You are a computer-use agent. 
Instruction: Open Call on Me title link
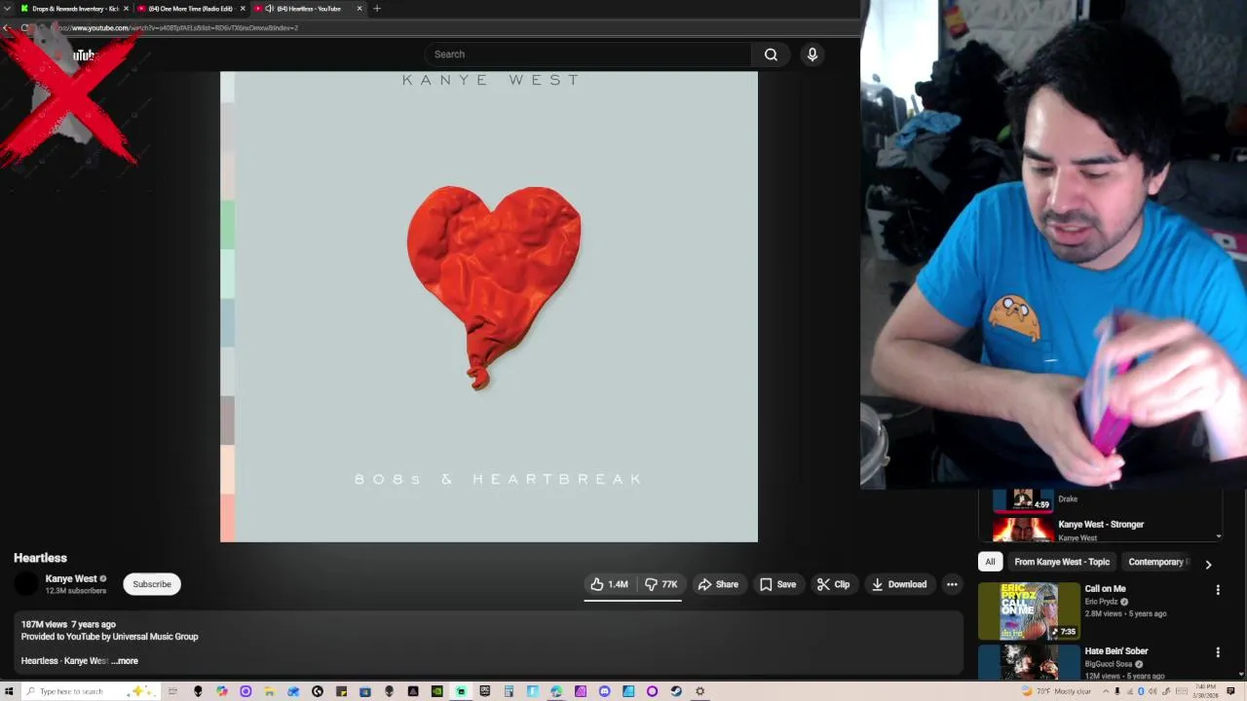coord(1105,589)
